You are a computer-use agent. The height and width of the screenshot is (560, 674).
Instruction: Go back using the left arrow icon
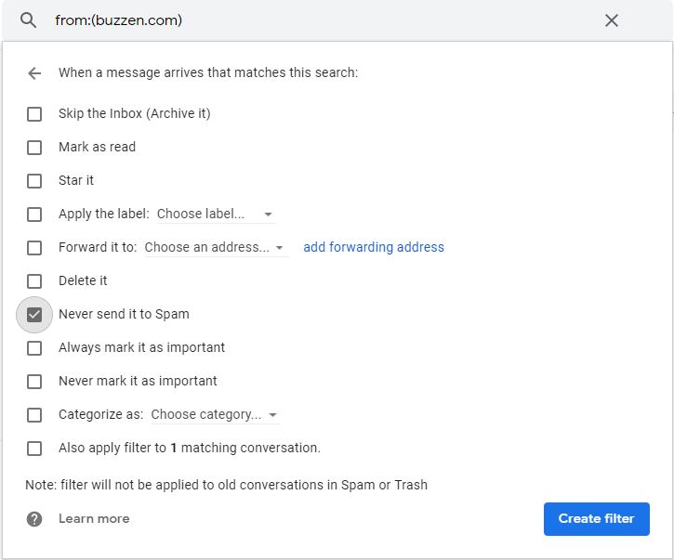[34, 73]
